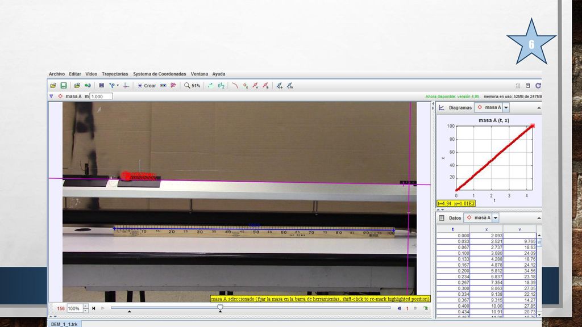Click the start frame black marker
This screenshot has width=582, height=327.
click(129, 312)
